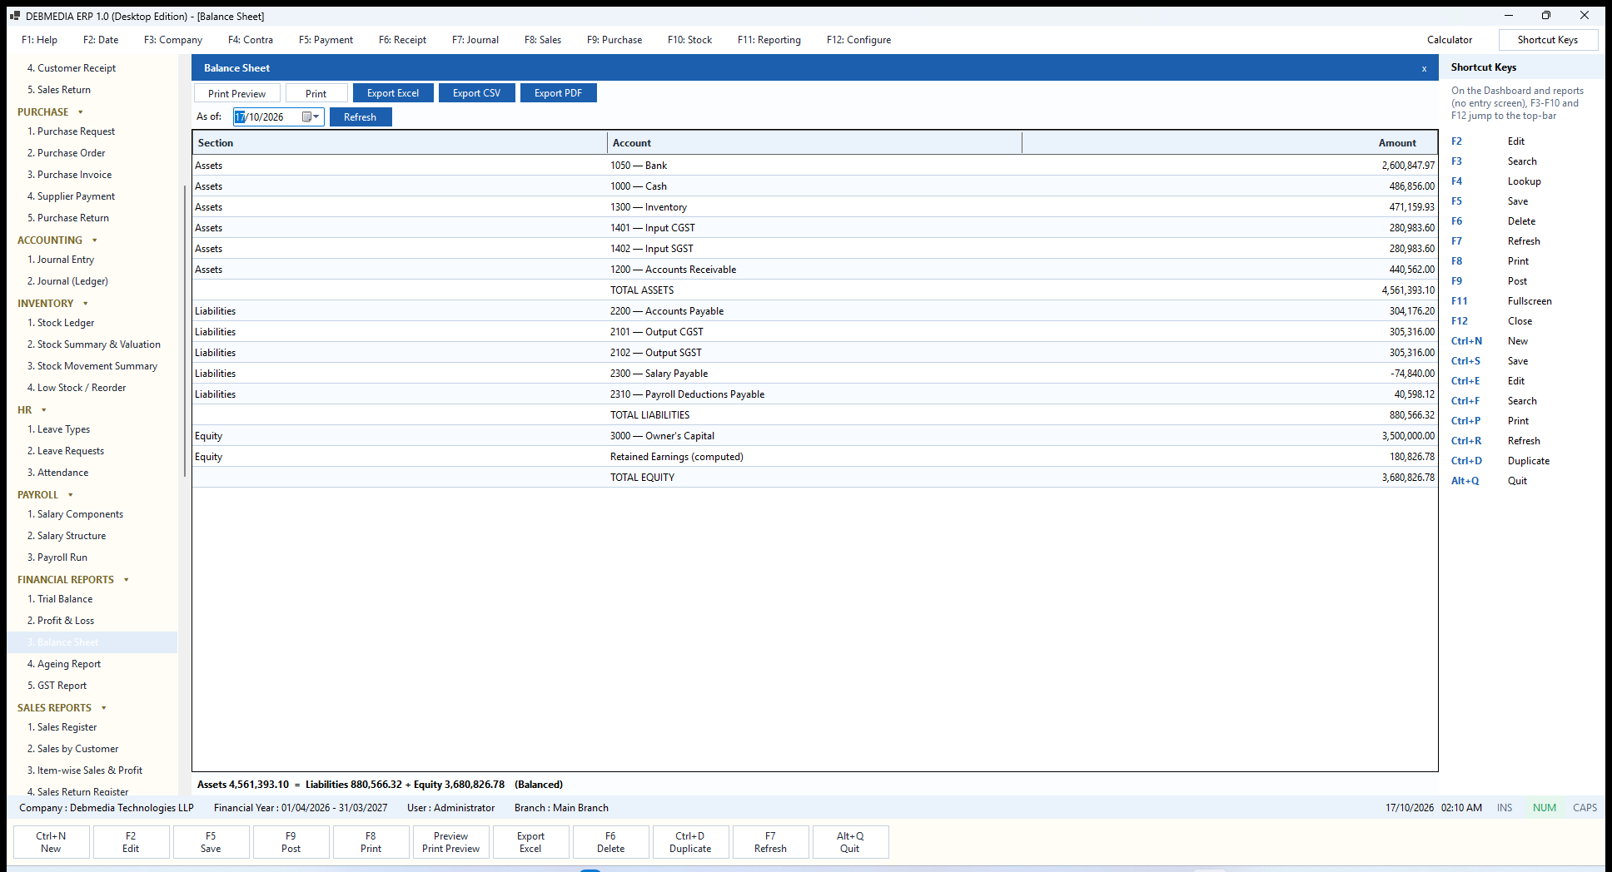1612x872 pixels.
Task: Open the F1: Help menu
Action: tap(39, 40)
